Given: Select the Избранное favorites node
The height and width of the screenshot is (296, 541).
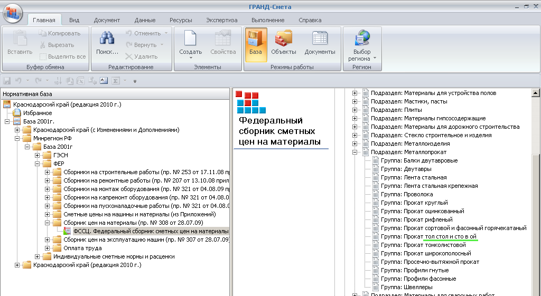Looking at the screenshot, I should (x=38, y=113).
